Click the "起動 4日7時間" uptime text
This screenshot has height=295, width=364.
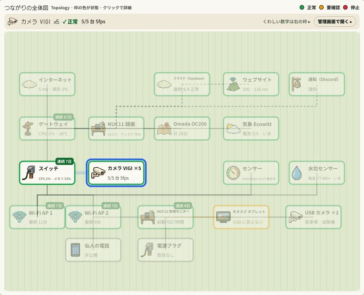tap(170, 222)
